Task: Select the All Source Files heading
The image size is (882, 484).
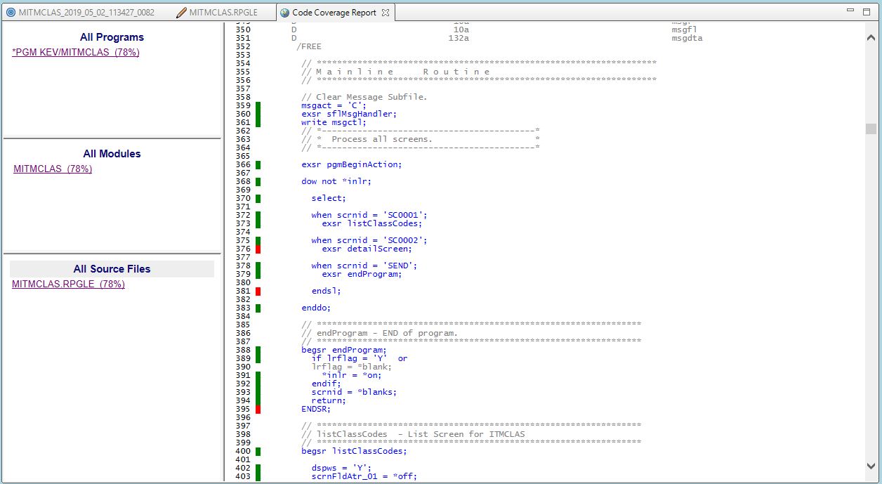Action: click(112, 269)
